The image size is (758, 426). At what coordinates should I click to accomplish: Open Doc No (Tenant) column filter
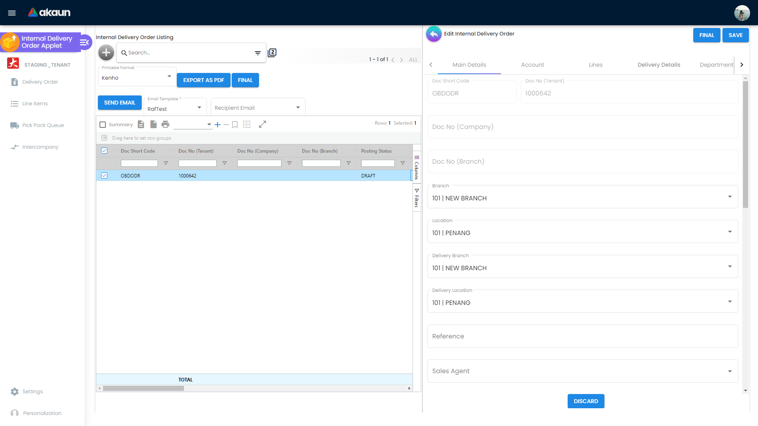coord(225,163)
